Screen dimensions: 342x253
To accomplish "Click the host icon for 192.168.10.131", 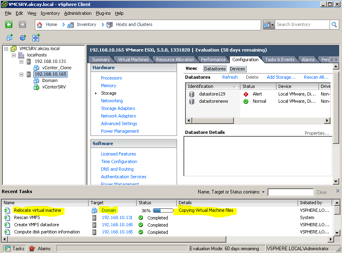I will [x=28, y=62].
